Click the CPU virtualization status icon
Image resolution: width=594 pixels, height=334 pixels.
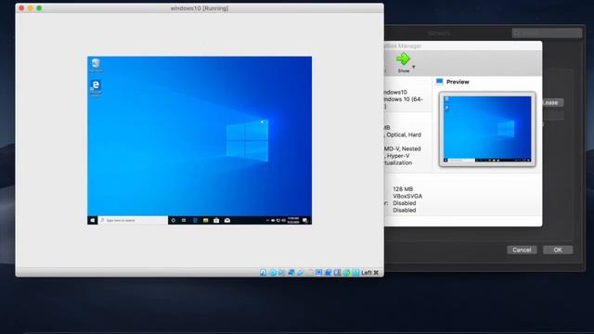[337, 272]
